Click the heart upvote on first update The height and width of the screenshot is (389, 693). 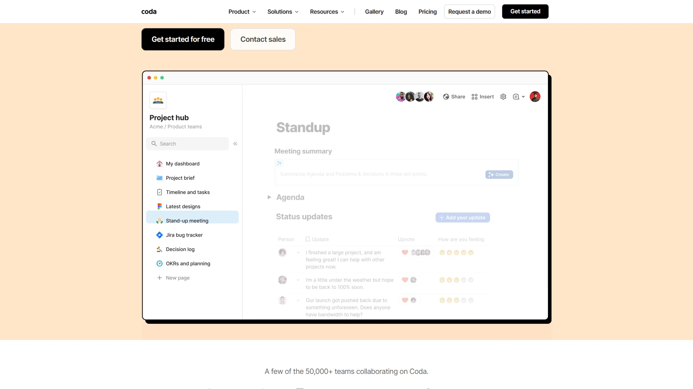click(x=405, y=252)
